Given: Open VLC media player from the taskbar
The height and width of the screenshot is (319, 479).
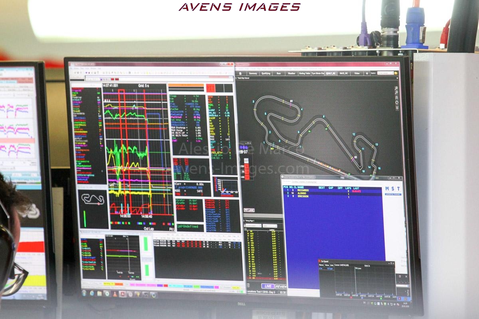Looking at the screenshot, I should pos(115,294).
